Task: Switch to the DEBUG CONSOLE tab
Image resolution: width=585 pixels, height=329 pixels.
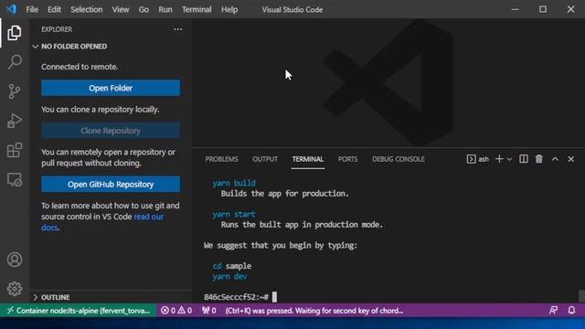Action: (399, 159)
